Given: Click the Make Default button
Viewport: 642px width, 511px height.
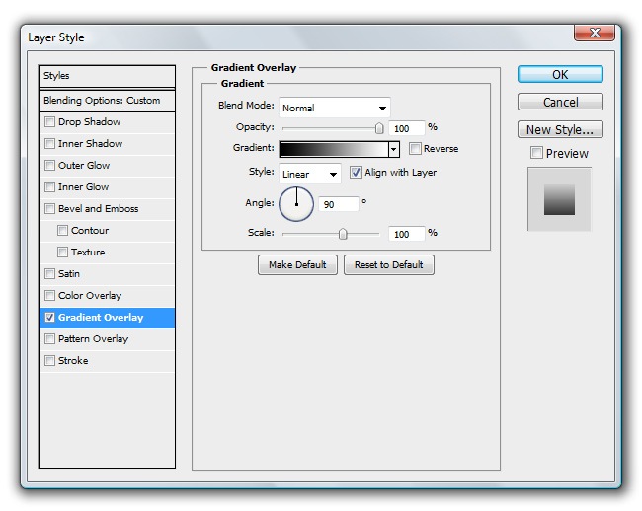Looking at the screenshot, I should [297, 265].
